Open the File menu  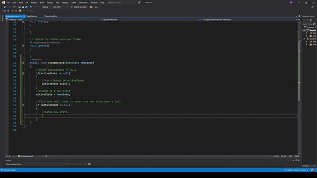[x=8, y=2]
